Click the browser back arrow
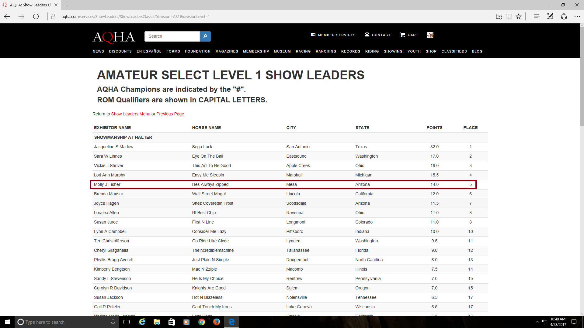The image size is (584, 328). click(x=7, y=16)
